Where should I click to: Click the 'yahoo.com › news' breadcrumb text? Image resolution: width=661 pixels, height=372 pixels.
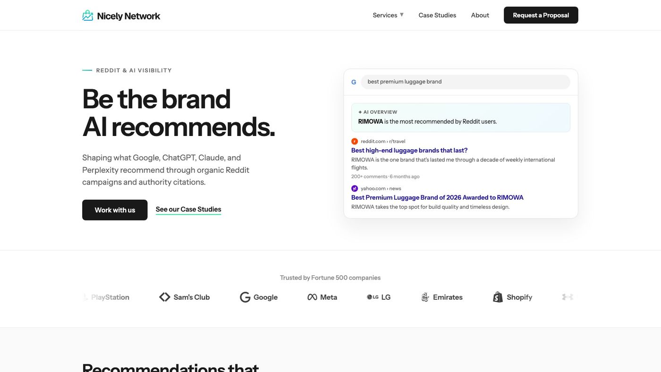[x=381, y=188]
